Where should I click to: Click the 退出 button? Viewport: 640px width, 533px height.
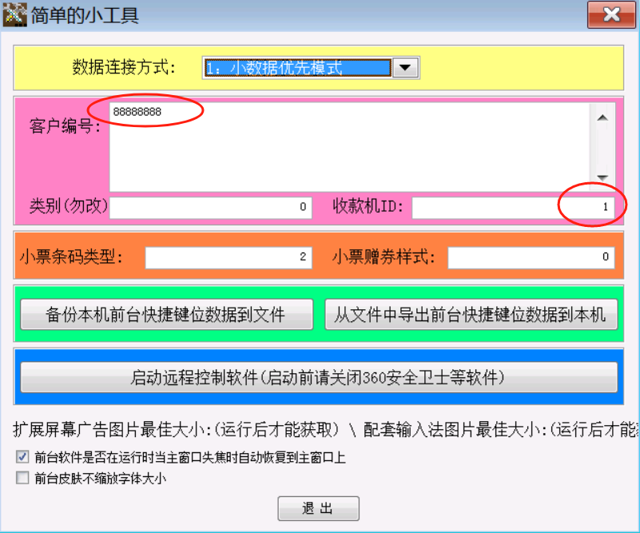(318, 508)
